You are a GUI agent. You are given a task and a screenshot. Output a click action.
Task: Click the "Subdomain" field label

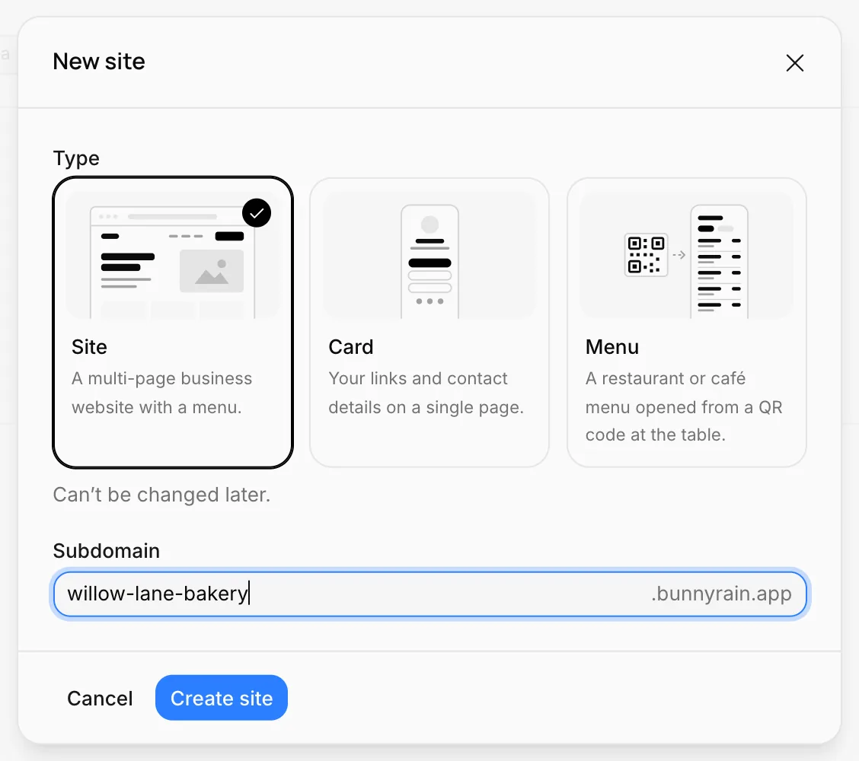(107, 551)
